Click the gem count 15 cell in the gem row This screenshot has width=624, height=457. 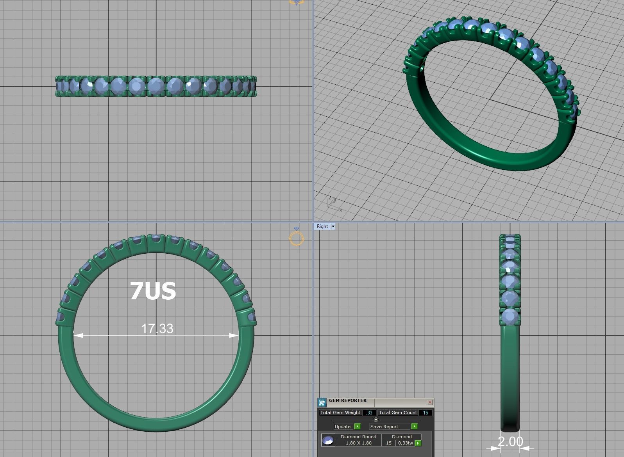389,443
